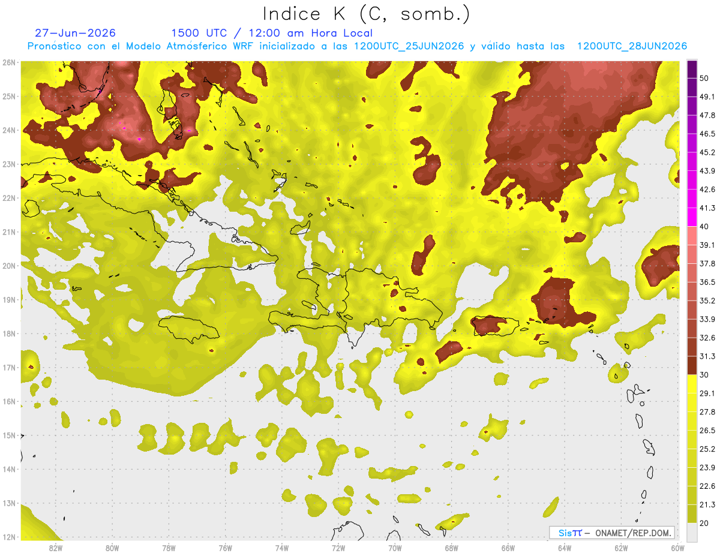The image size is (720, 556).
Task: Click the longitude axis label "80W"
Action: (x=112, y=548)
